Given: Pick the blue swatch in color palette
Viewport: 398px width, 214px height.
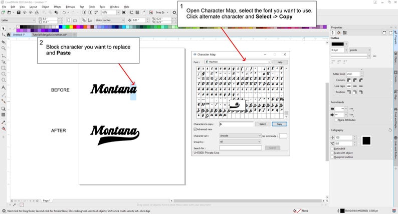Looking at the screenshot, I should click(61, 27).
